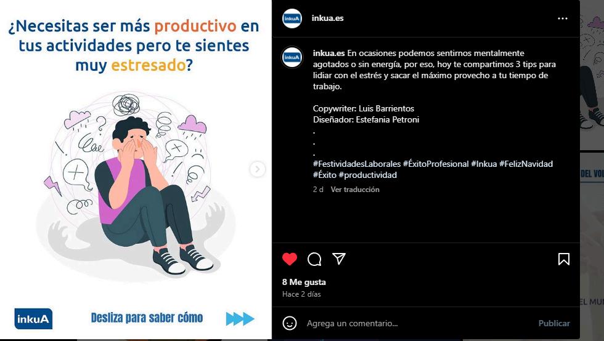Open inkua.es profile picture in header
Viewport: 604px width, 341px height.
[292, 18]
